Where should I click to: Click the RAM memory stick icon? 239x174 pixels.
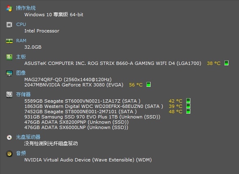tap(9, 41)
